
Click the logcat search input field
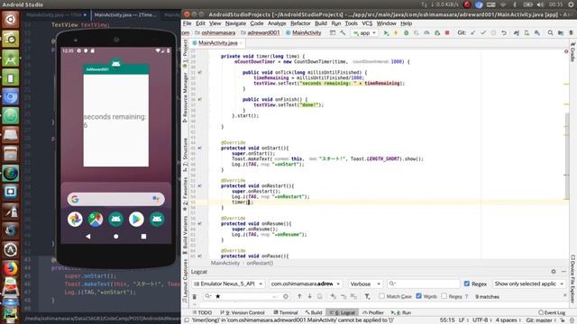point(424,283)
